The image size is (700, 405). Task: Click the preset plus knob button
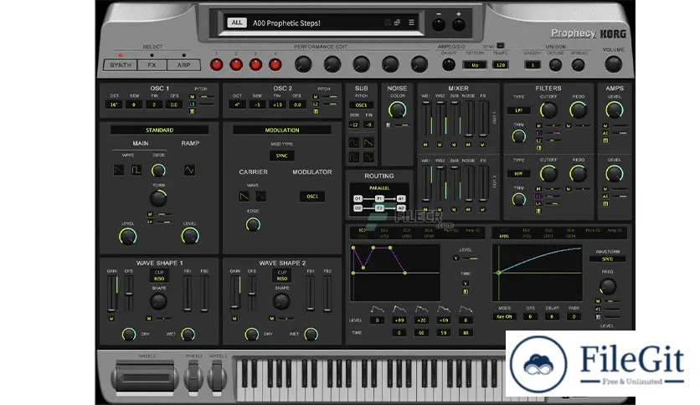point(459,24)
